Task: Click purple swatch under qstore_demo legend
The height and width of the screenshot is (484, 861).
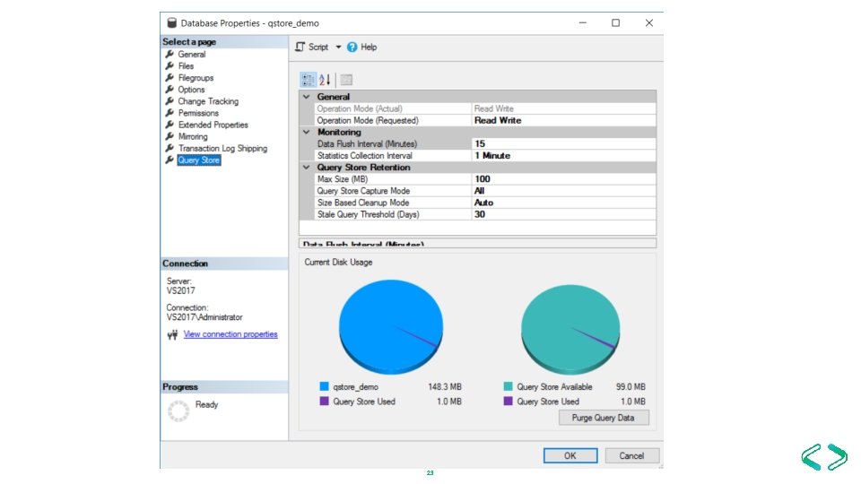Action: (324, 402)
